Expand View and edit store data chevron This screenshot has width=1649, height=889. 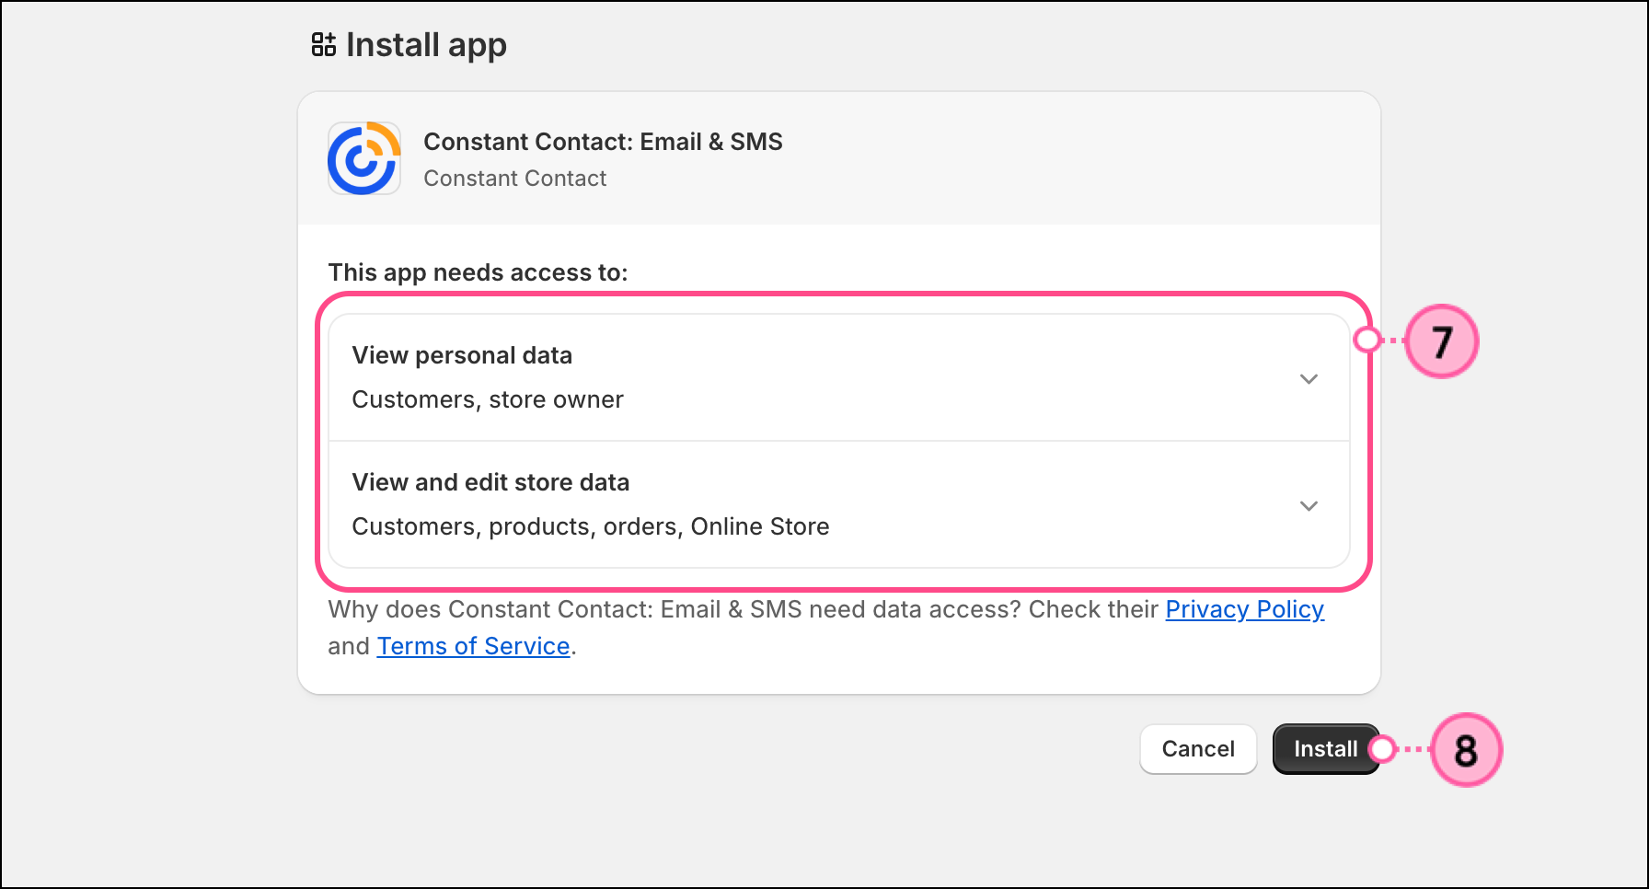1309,506
